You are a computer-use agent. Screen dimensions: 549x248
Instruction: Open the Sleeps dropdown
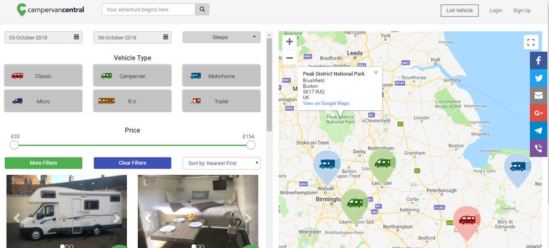pos(221,37)
